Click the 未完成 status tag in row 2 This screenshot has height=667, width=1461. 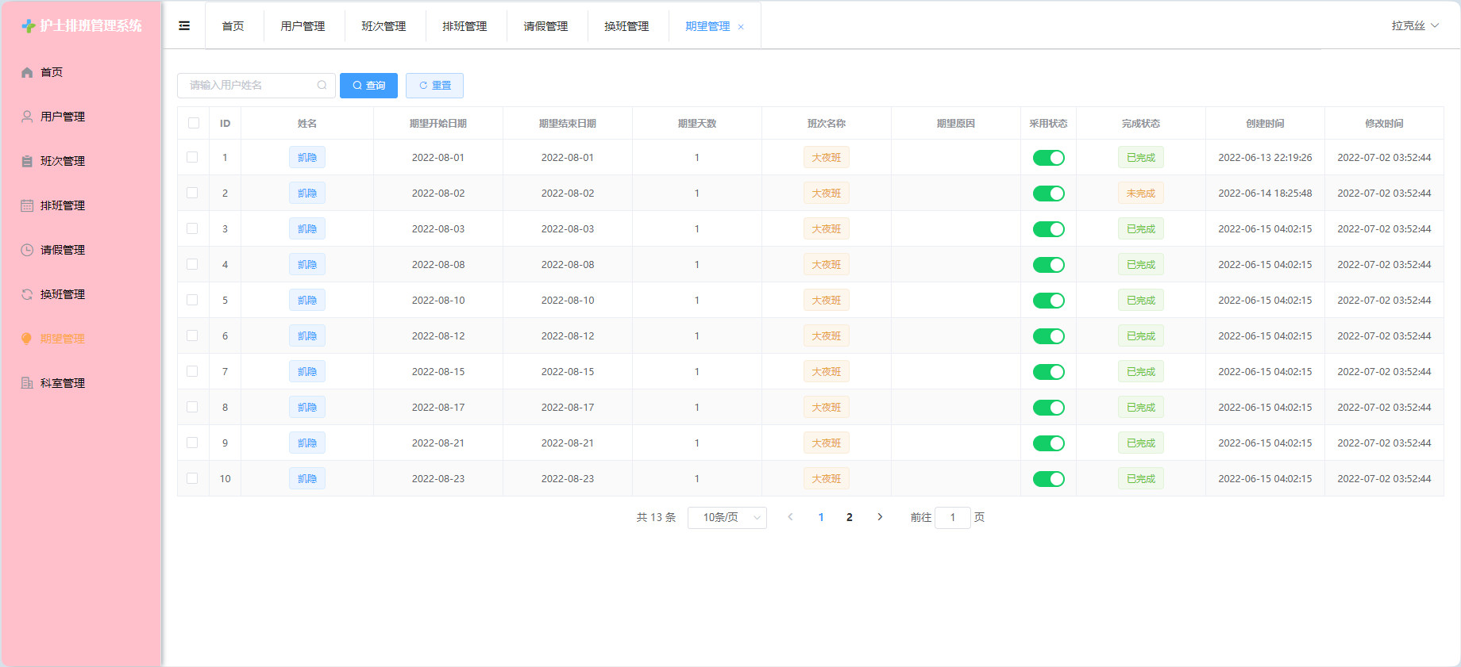pos(1141,193)
